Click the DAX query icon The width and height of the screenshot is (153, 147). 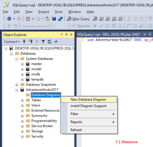pos(120,19)
